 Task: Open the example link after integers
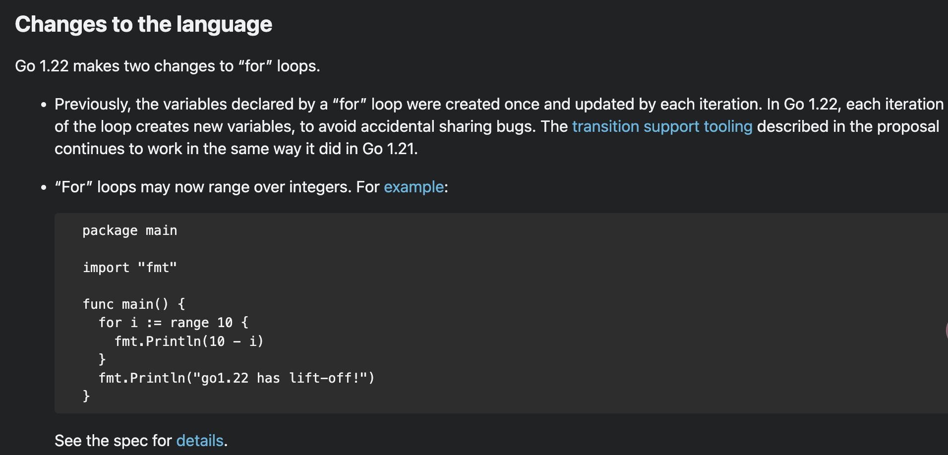click(414, 187)
